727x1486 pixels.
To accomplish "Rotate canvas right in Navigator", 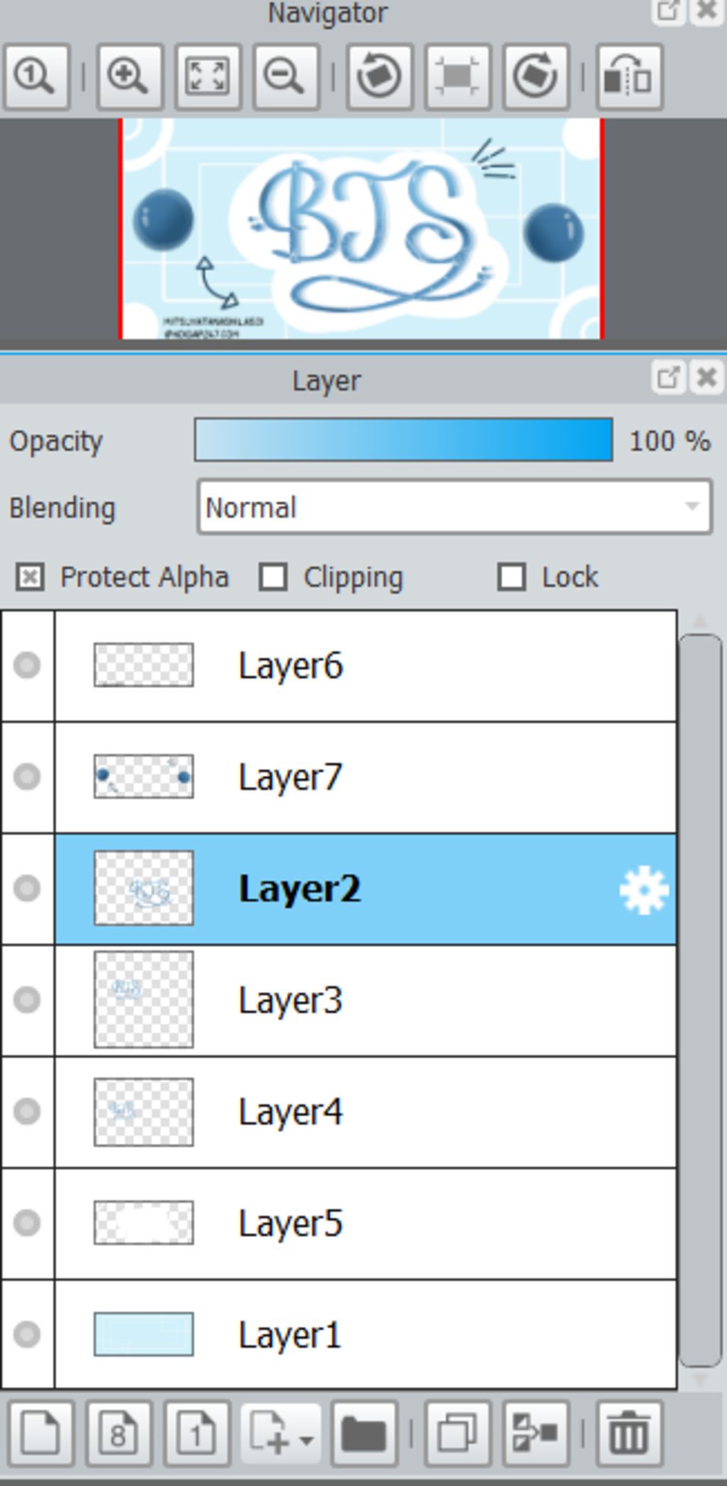I will pos(535,77).
